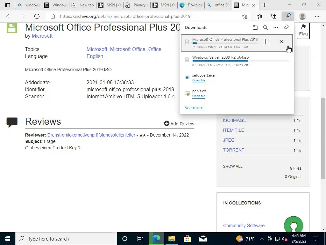
Task: Switch to the Download Edge tab
Action: (x=191, y=5)
